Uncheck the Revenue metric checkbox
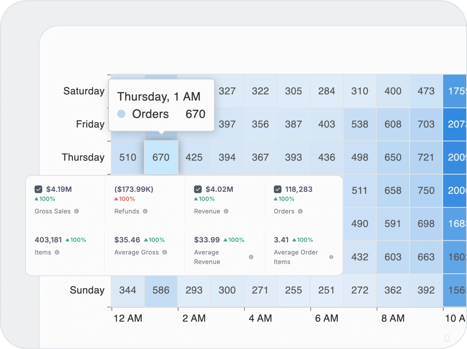The image size is (467, 349). click(x=197, y=189)
